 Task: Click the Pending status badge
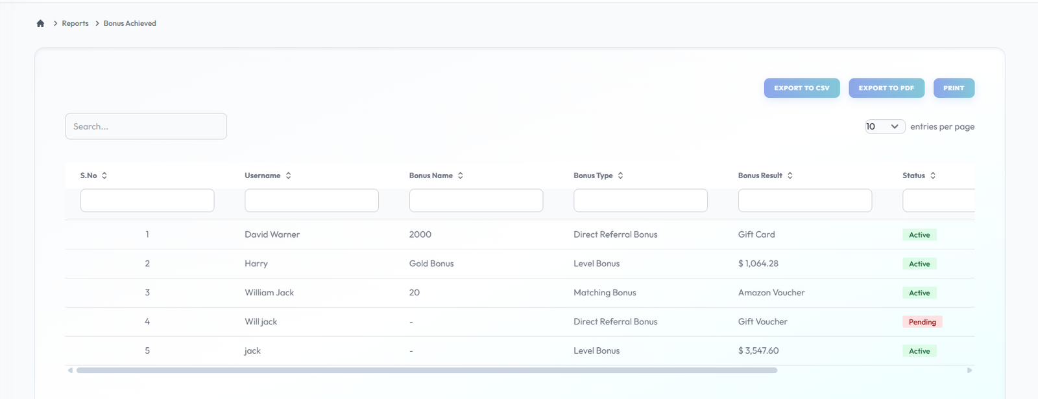point(923,322)
